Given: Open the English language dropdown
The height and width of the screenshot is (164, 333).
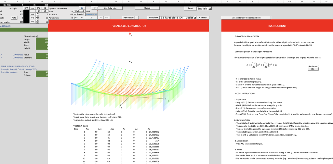Looking at the screenshot, I should (x=204, y=8).
